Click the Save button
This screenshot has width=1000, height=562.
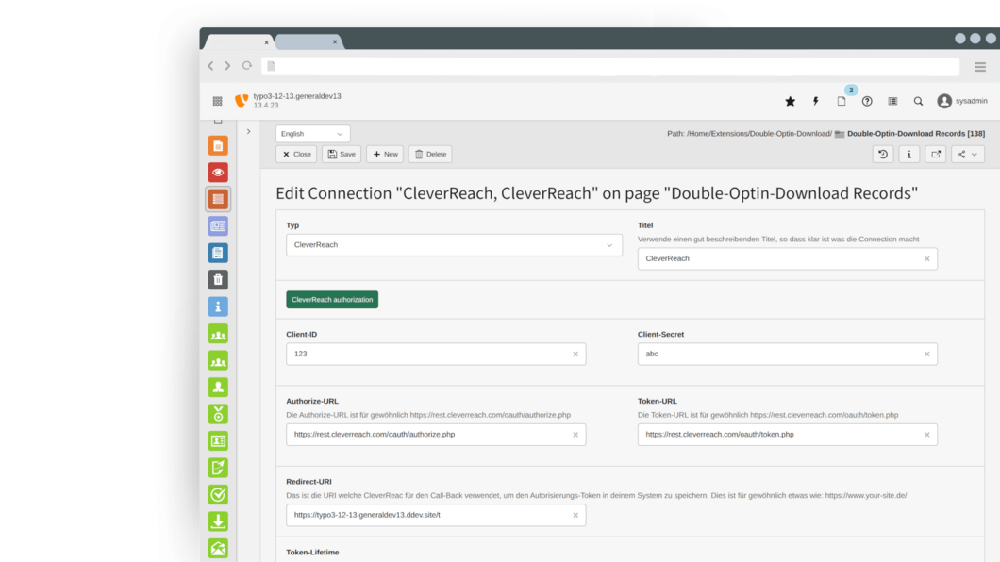click(x=342, y=154)
